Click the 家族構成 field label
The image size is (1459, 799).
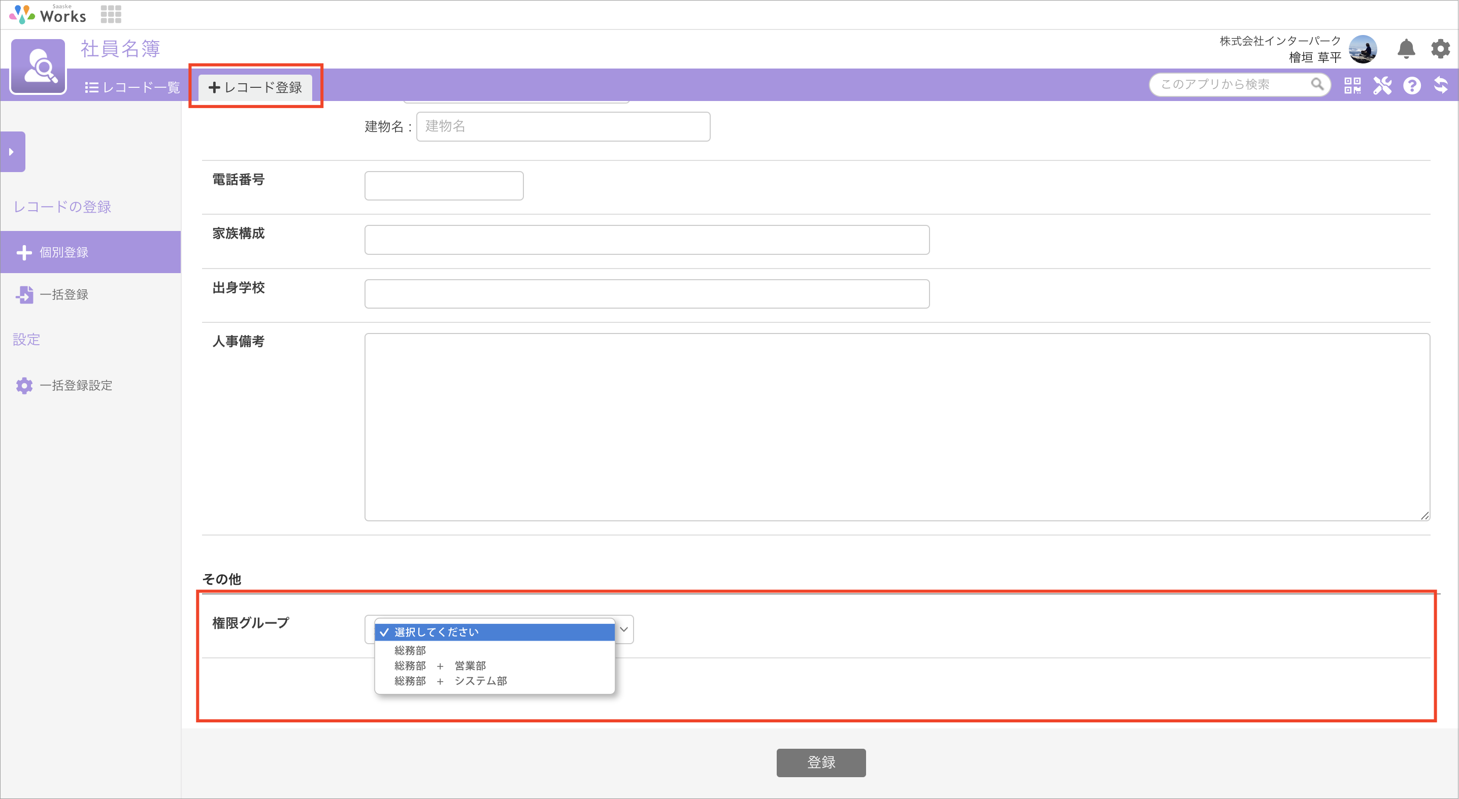point(239,234)
